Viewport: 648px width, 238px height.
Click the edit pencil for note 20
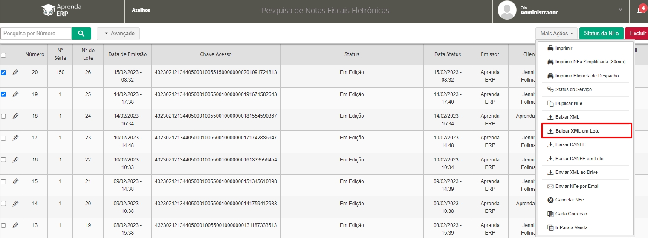[x=15, y=73]
